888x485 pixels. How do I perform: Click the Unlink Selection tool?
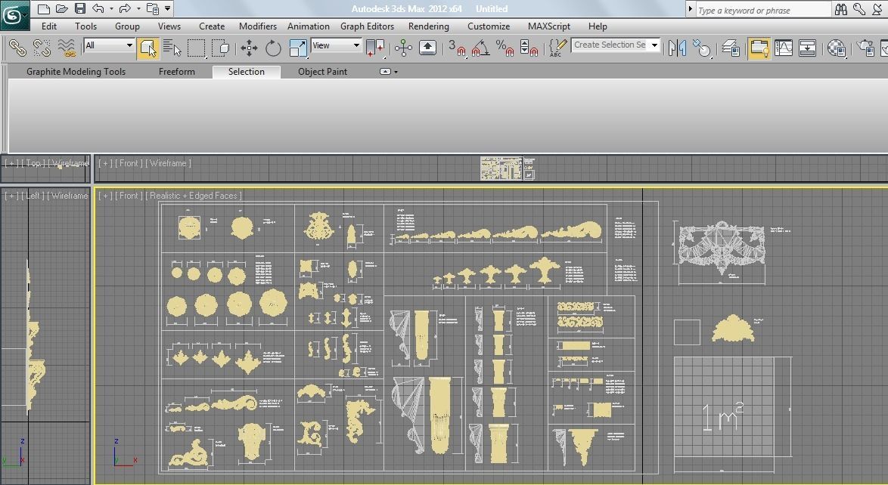(42, 48)
